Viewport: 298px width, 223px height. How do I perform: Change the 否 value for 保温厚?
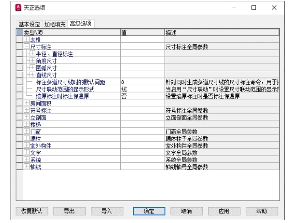click(142, 96)
